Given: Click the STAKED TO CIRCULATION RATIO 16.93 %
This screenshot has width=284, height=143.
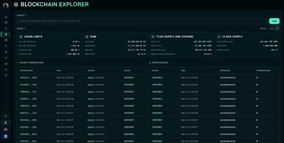Looking at the screenshot, I should [207, 54].
